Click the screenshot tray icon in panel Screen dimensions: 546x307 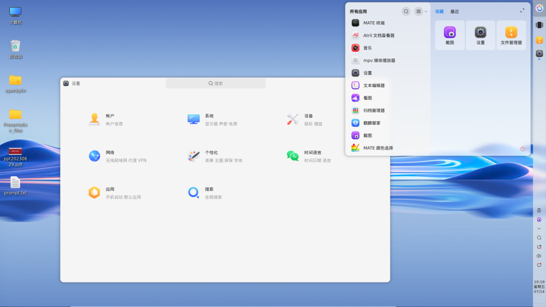click(539, 220)
